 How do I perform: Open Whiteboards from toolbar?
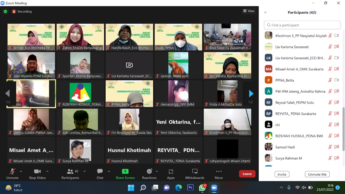coord(195,174)
